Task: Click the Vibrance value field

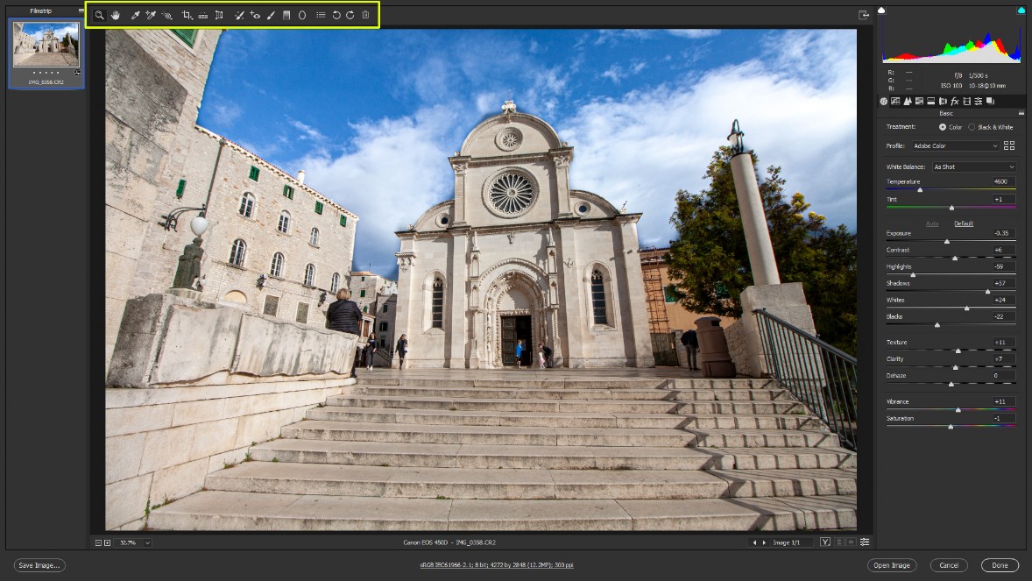Action: tap(1002, 401)
